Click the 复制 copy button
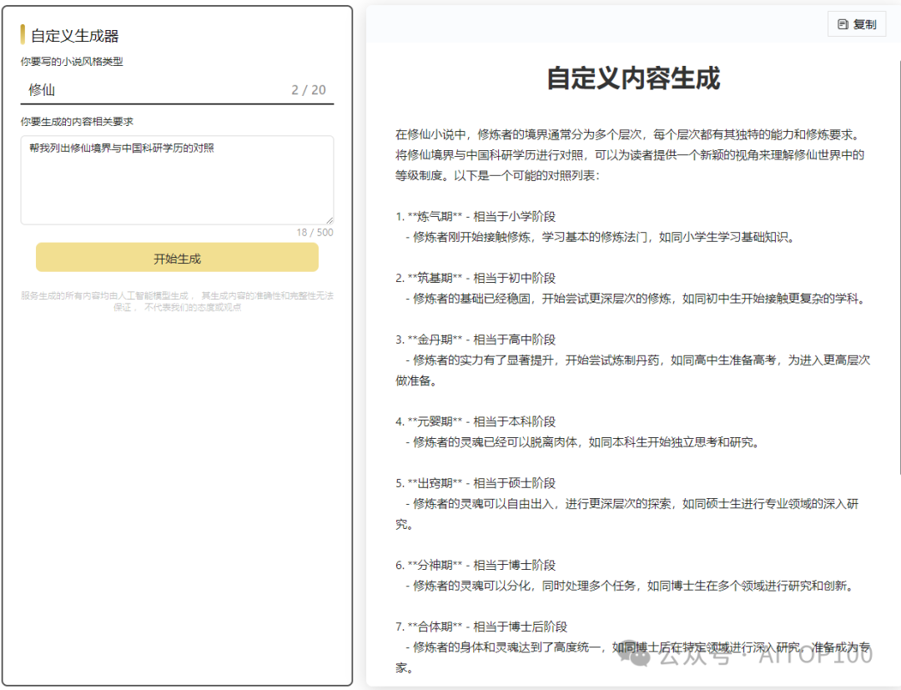The height and width of the screenshot is (690, 901). tap(856, 23)
